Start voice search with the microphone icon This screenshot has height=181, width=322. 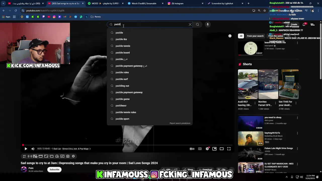click(x=208, y=24)
